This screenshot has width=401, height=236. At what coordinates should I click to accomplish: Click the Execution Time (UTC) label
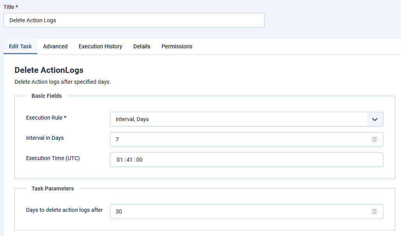tap(53, 158)
